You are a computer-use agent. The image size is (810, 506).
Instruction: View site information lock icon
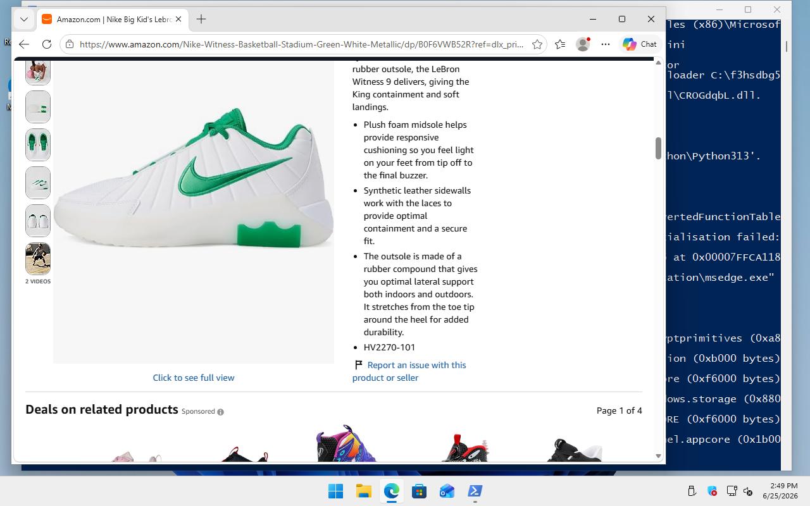click(x=70, y=44)
